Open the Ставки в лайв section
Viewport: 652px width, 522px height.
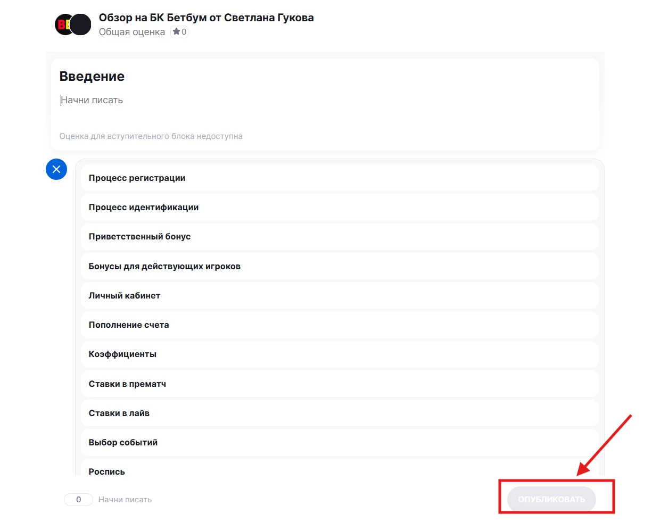pos(340,413)
